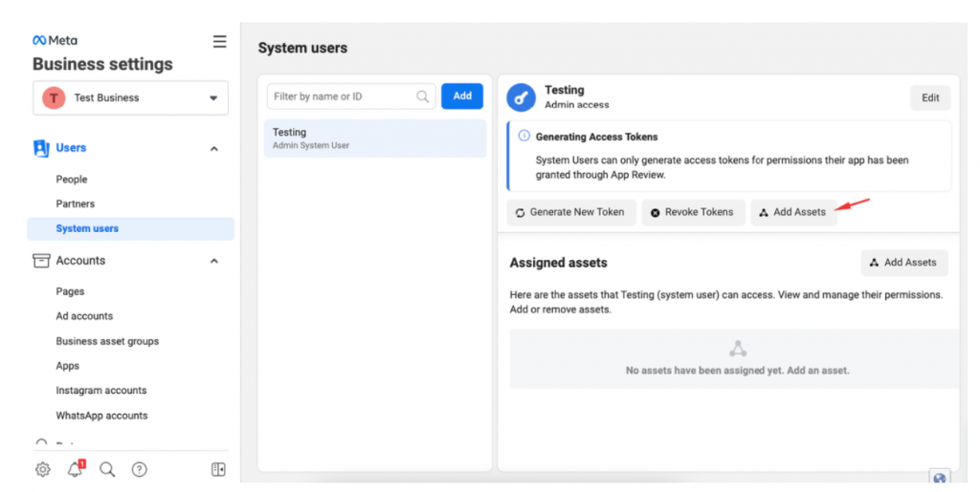Go to Ad accounts
The image size is (980, 492).
point(84,316)
